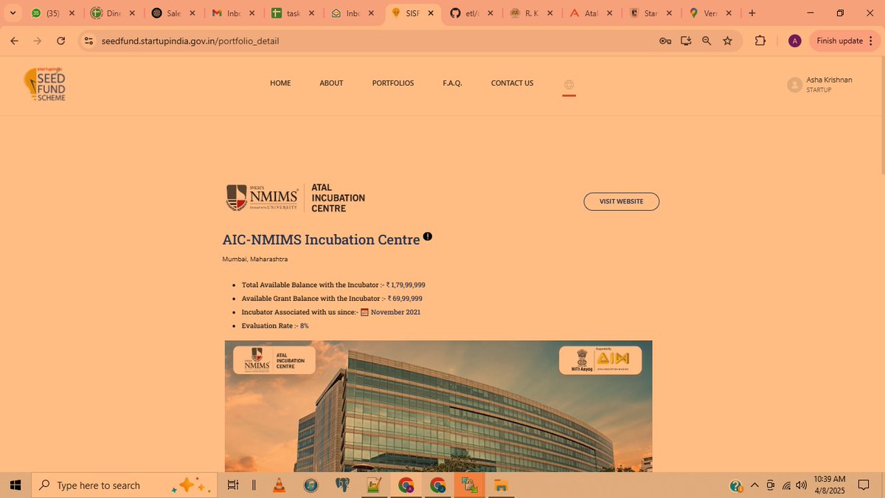The height and width of the screenshot is (498, 885).
Task: Open the volume speaker icon in system tray
Action: [x=802, y=485]
